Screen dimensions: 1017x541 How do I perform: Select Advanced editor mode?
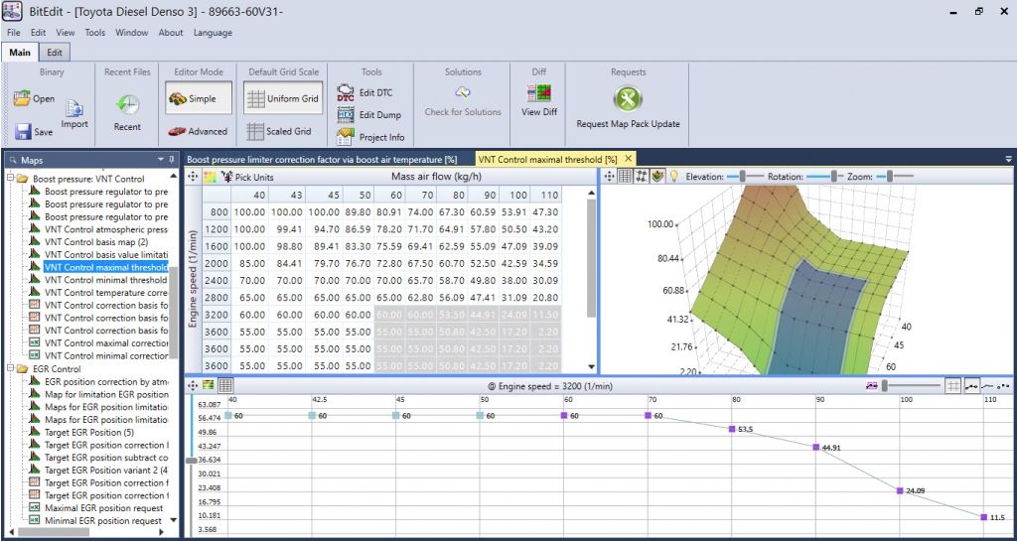(x=198, y=131)
